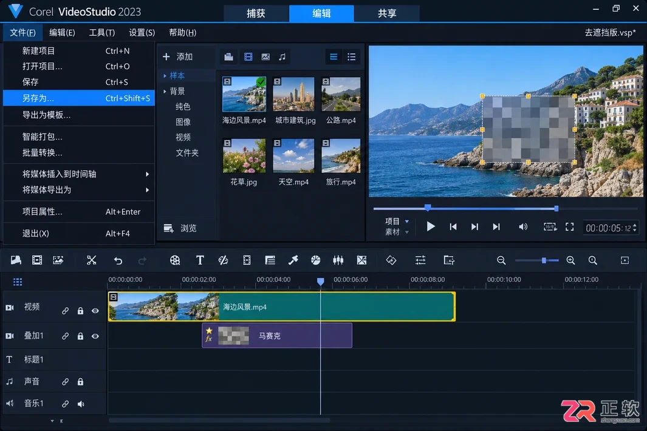647x431 pixels.
Task: Select 项目属性... menu entry
Action: [x=79, y=212]
